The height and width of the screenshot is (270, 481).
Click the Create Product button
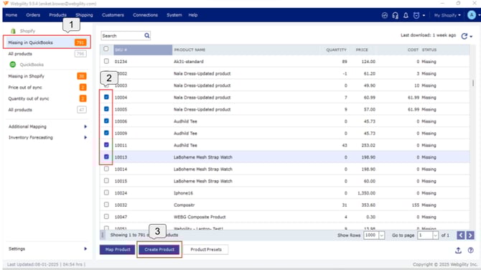[159, 249]
